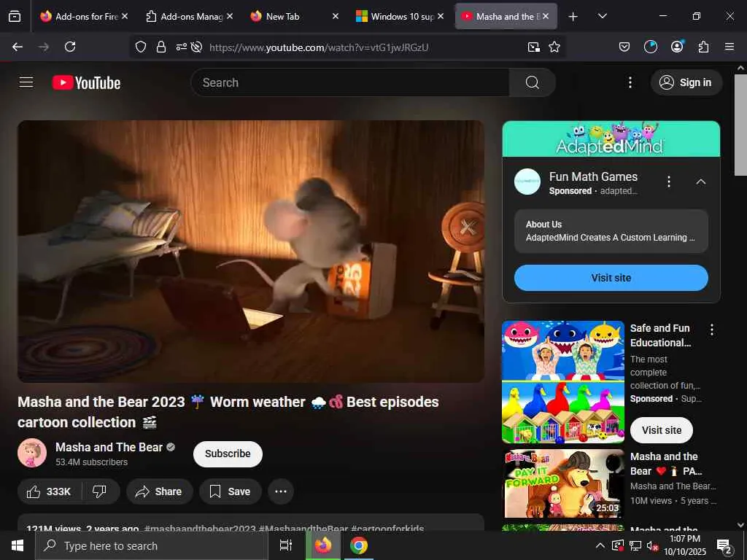The image size is (747, 560).
Task: Go back to previous page
Action: point(18,47)
